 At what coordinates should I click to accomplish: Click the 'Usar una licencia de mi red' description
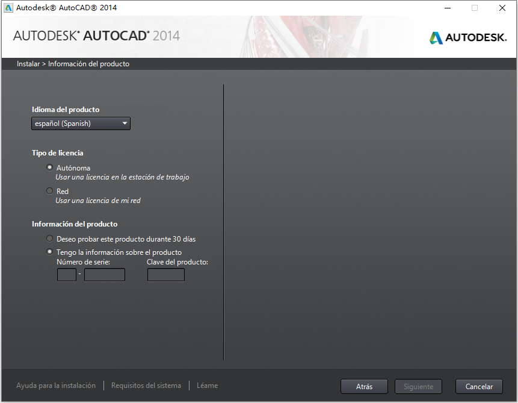98,201
